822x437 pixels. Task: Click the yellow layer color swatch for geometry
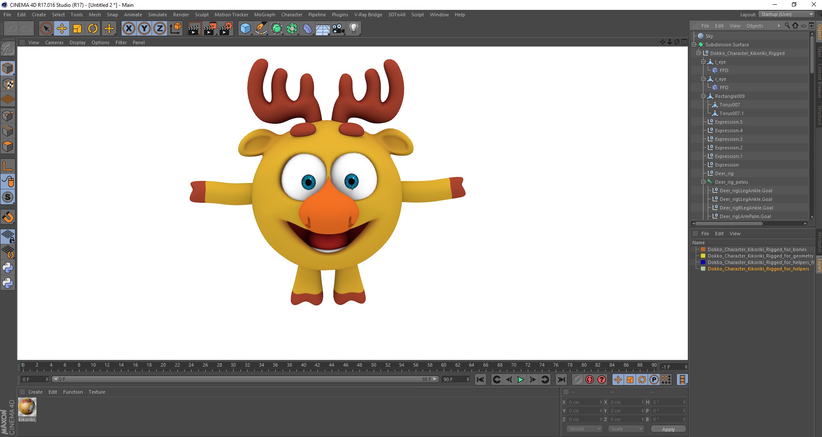click(x=703, y=256)
